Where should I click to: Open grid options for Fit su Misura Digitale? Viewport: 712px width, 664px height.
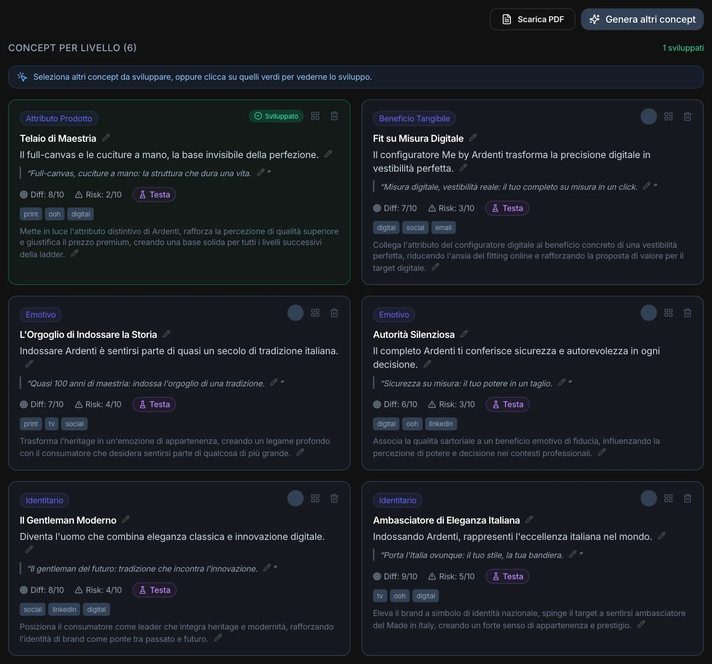tap(669, 116)
